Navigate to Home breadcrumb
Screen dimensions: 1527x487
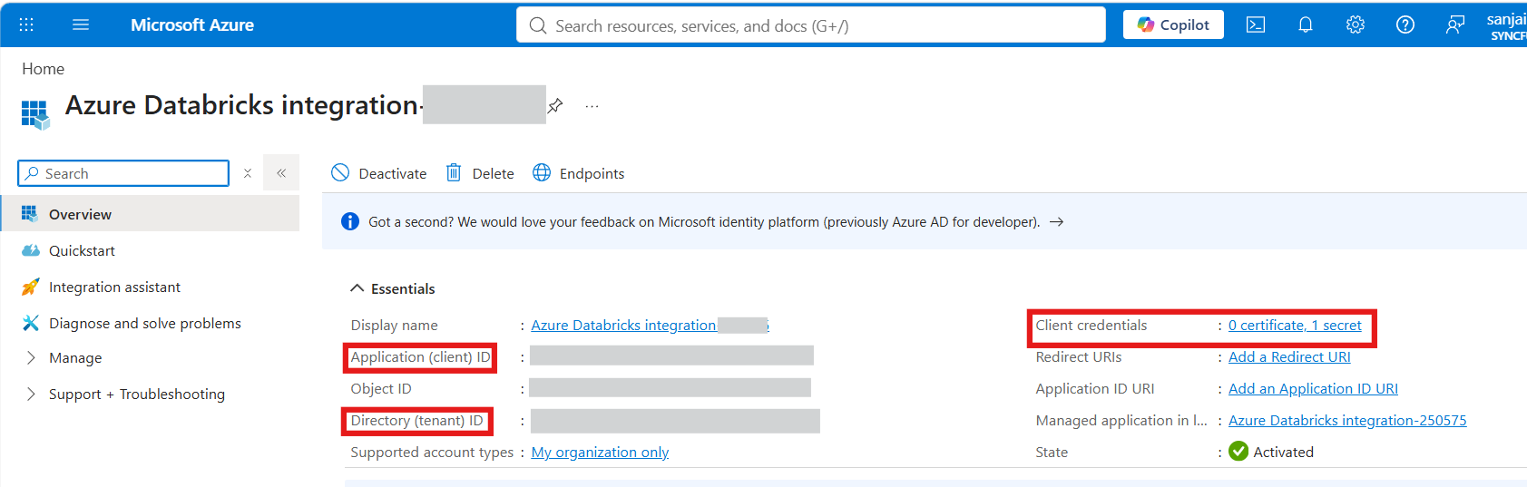coord(43,69)
